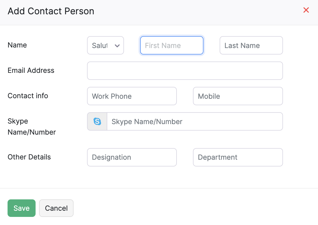318x225 pixels.
Task: Click the Other Details label
Action: 29,157
